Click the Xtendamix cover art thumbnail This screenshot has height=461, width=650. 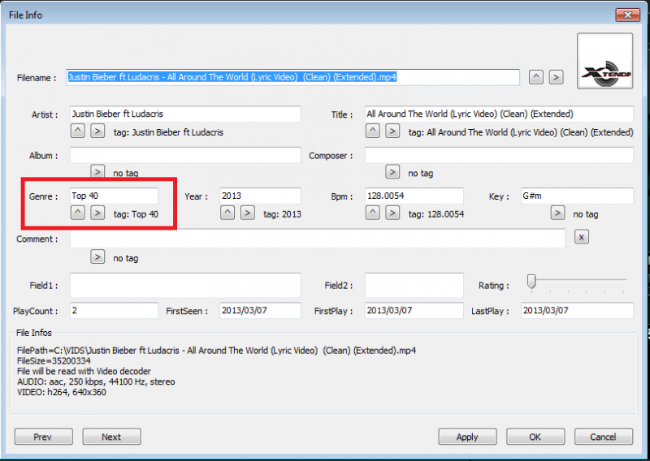click(605, 62)
